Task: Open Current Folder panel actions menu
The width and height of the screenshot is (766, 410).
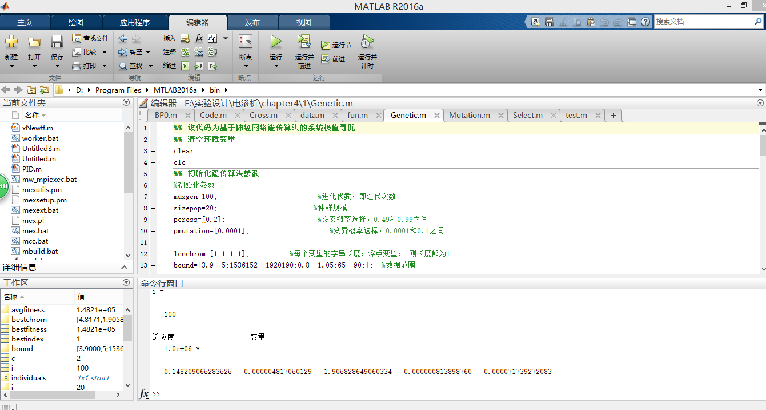Action: click(126, 102)
